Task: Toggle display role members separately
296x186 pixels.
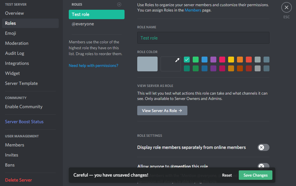Action: click(263, 147)
